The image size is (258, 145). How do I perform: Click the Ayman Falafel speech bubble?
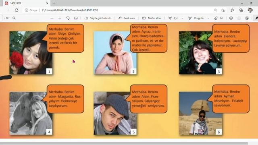tap(231, 99)
